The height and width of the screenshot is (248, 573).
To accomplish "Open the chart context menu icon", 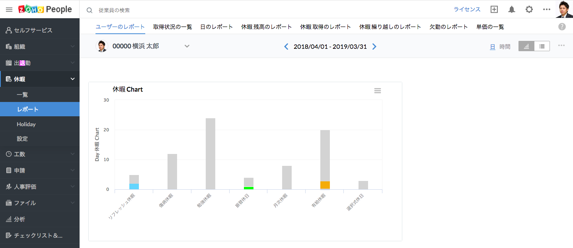I will click(x=378, y=91).
